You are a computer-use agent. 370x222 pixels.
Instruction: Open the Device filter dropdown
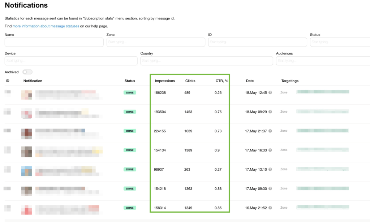coord(70,61)
